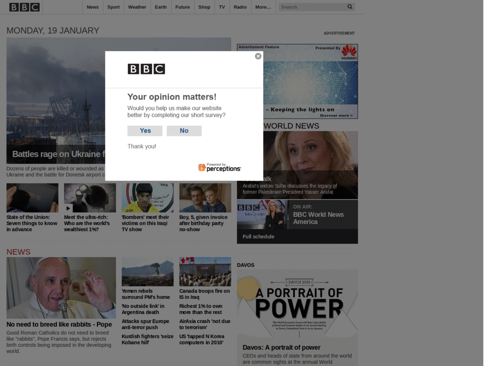Screen dimensions: 488x366
Task: Open Battles rage on Ukraine headline
Action: pyautogui.click(x=59, y=154)
